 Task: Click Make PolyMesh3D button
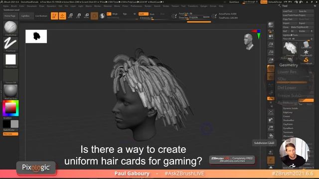302,27
